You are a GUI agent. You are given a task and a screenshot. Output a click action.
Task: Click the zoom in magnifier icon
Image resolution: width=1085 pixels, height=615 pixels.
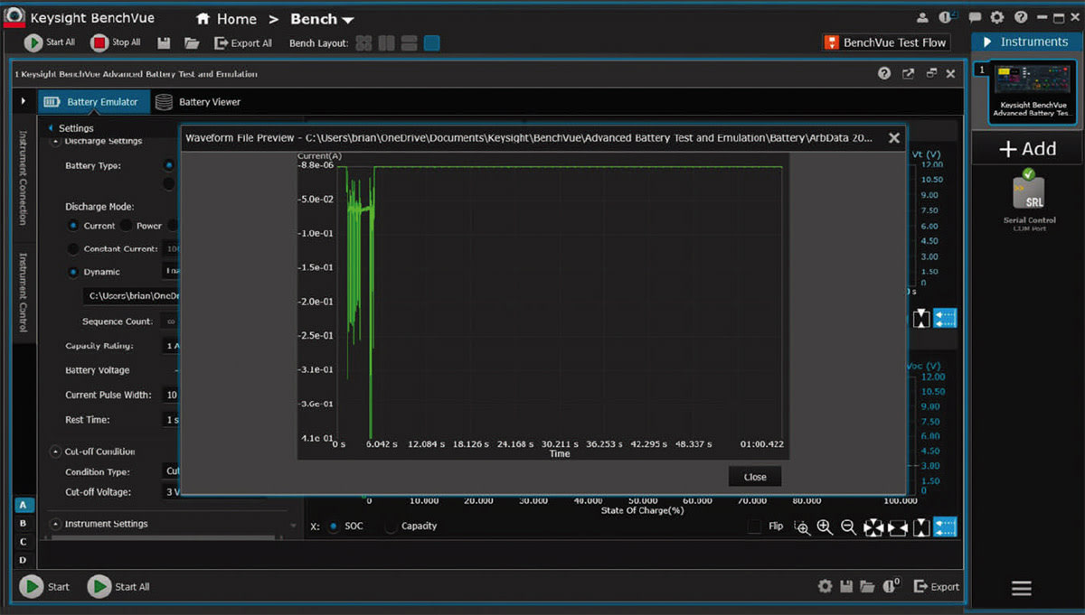pos(825,527)
